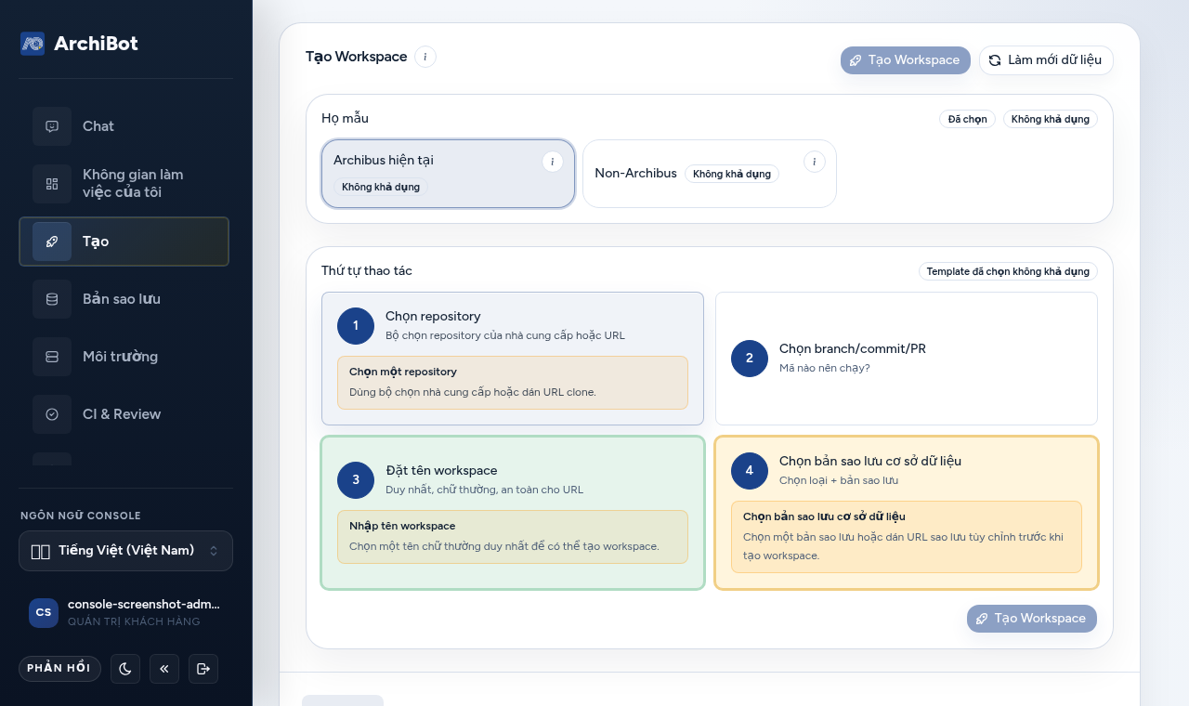
Task: Open Chọn bản sao lưu cơ sở dữ liệu step
Action: [907, 513]
